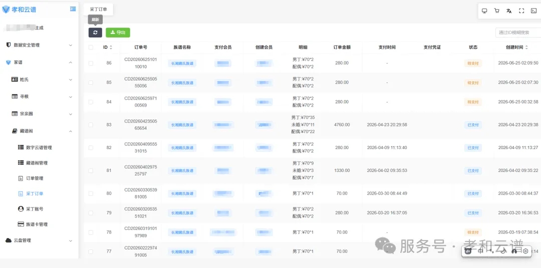Open the terminal console icon
Screen dimensions: 541x268
534,10
